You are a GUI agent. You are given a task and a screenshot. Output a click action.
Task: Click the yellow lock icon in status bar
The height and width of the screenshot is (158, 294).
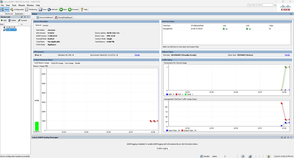[268, 156]
